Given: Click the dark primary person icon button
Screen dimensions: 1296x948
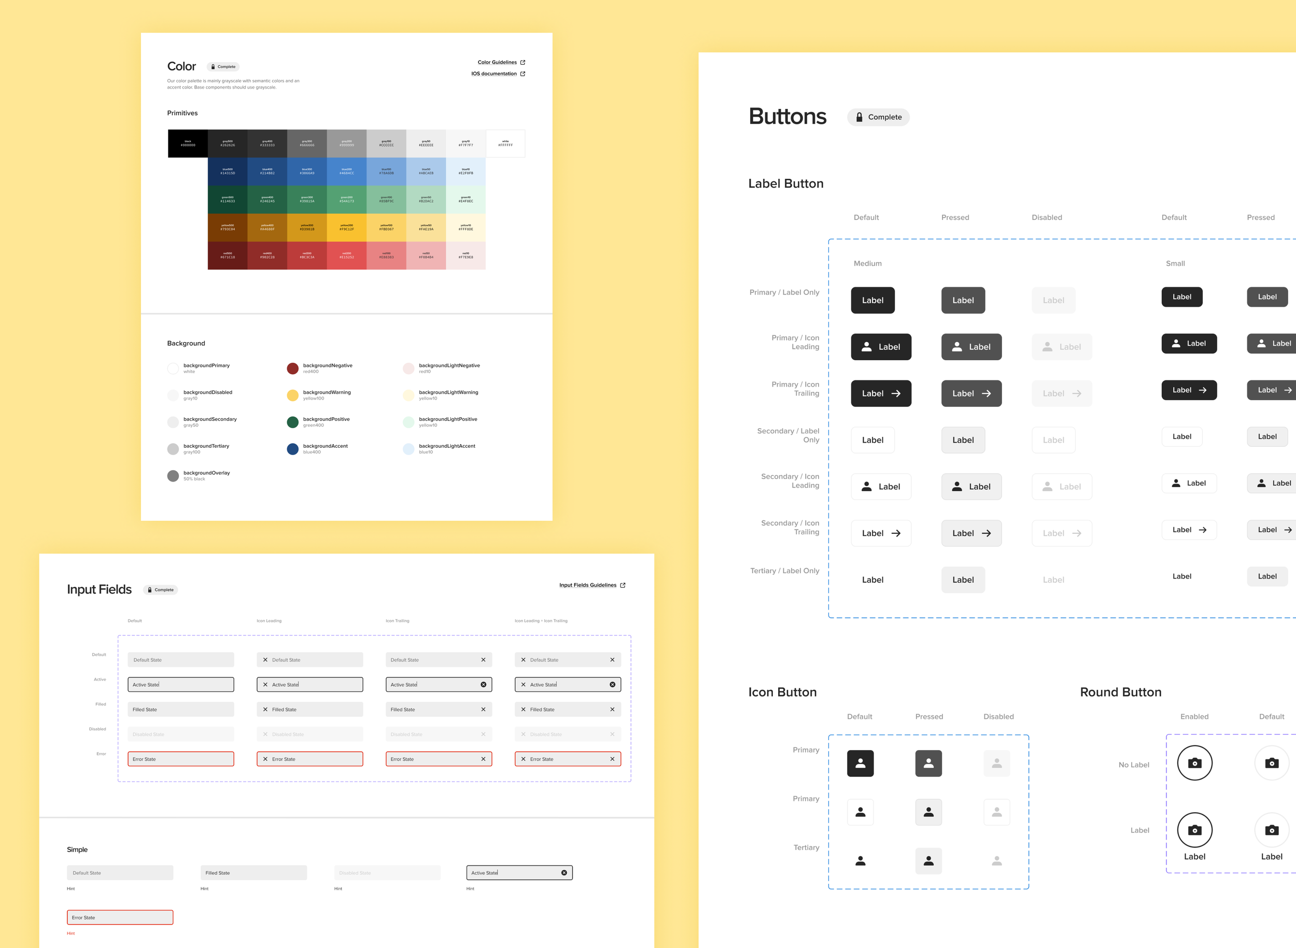Looking at the screenshot, I should (860, 763).
